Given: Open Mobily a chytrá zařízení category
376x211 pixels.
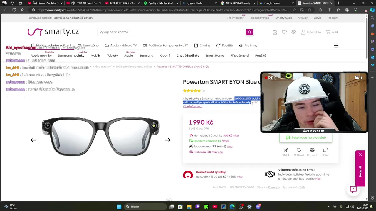Looking at the screenshot, I should (x=51, y=45).
